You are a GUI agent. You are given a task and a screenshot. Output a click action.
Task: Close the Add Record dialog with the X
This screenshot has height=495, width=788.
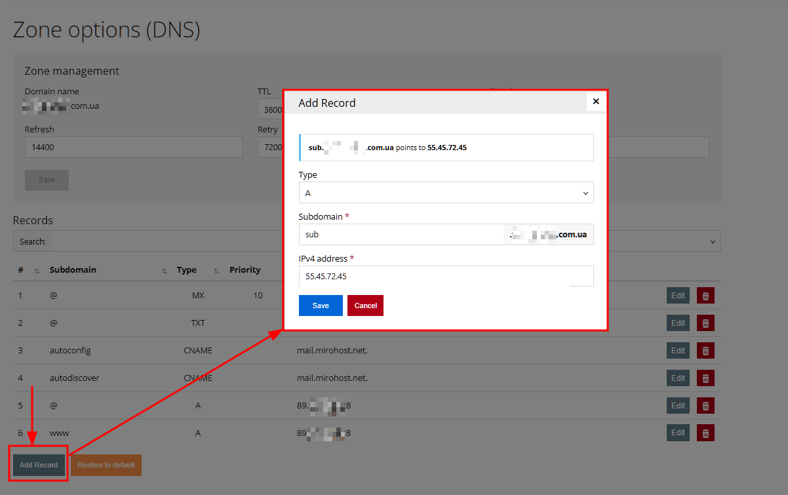[596, 102]
